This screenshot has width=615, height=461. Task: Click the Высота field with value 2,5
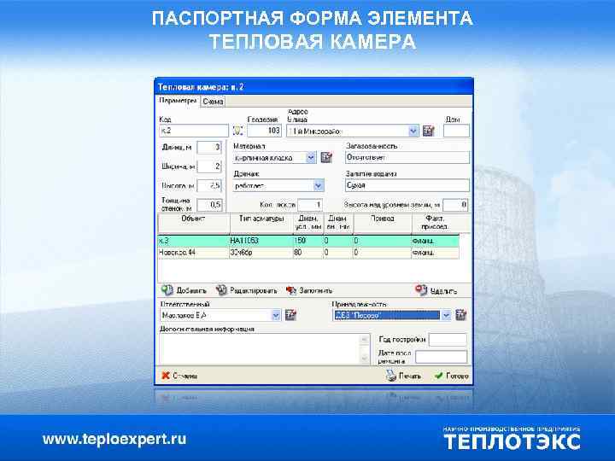(209, 185)
